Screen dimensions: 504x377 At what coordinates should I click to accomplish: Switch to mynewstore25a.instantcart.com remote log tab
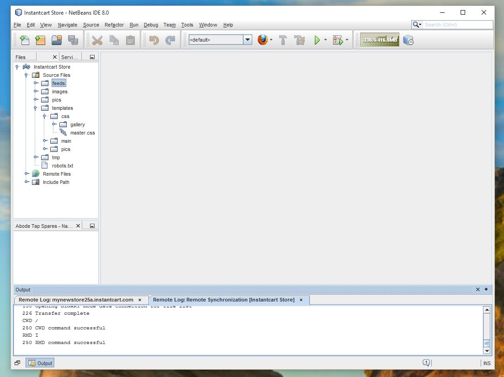[76, 300]
